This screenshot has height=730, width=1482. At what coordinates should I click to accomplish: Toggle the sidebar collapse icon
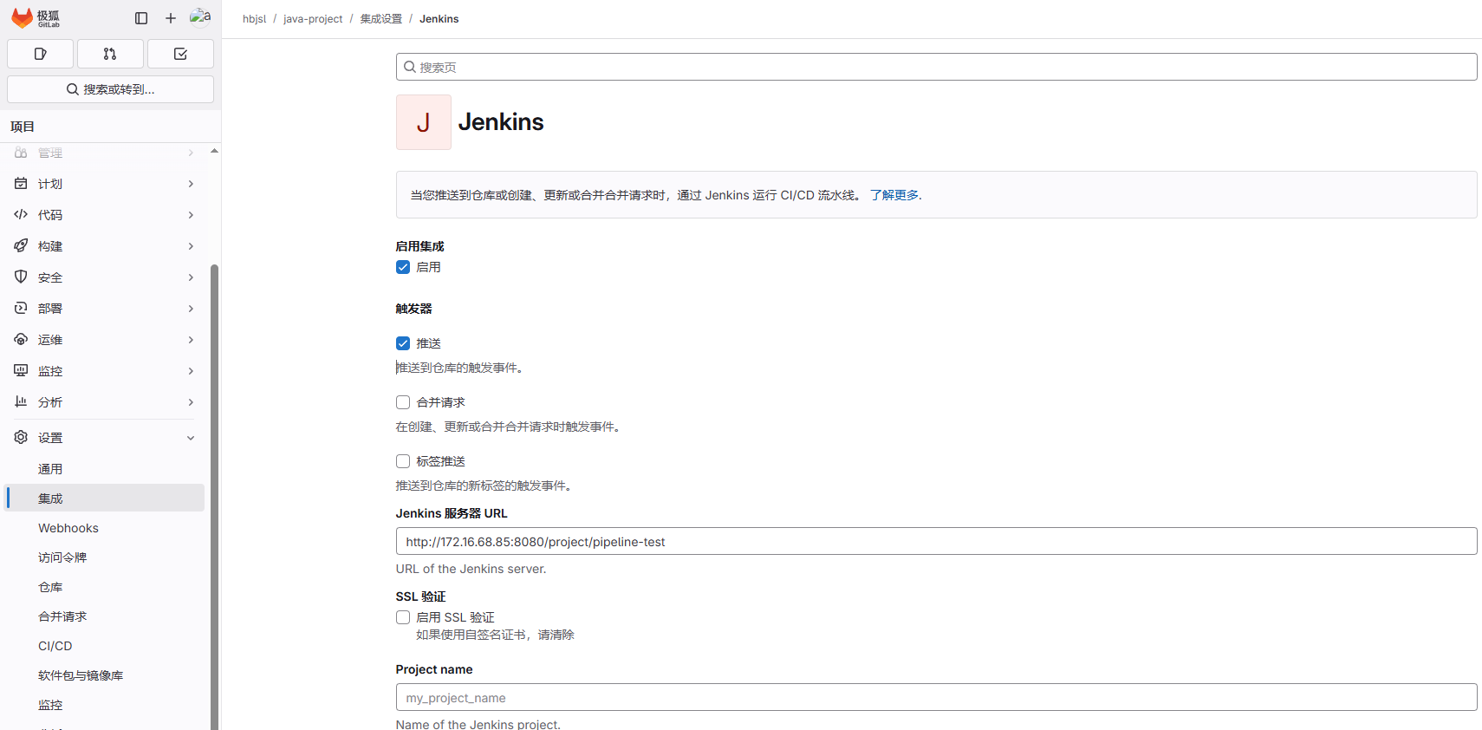141,18
